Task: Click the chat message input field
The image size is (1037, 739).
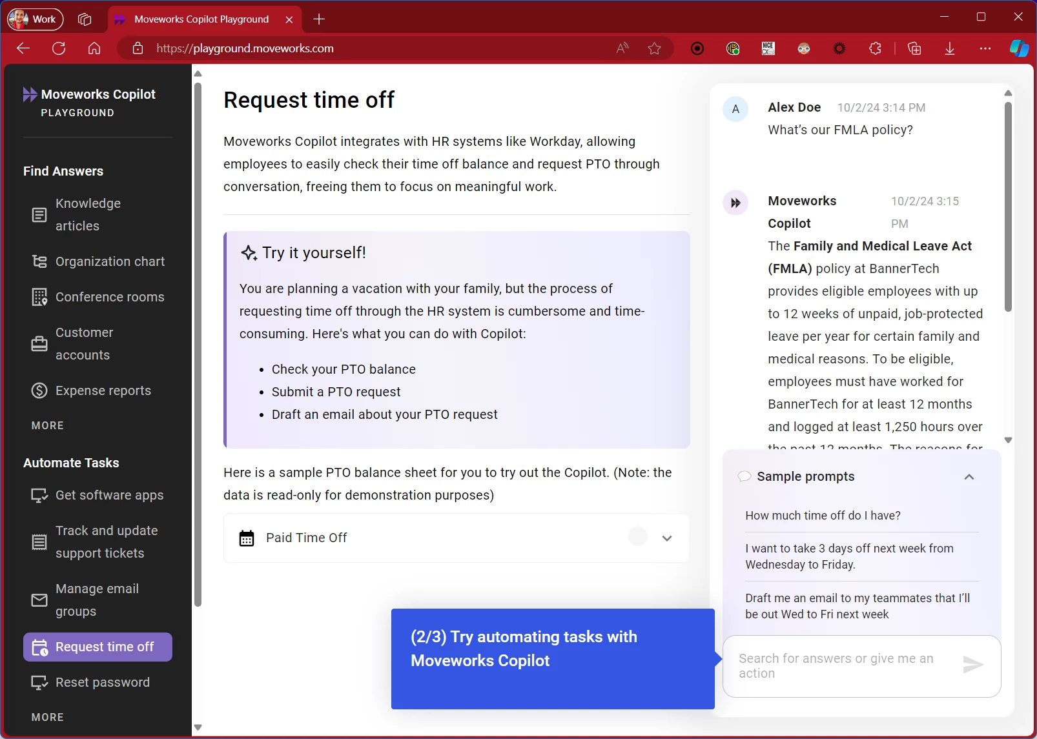Action: [x=841, y=666]
